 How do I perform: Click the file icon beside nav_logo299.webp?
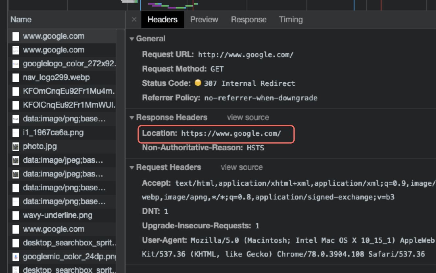pyautogui.click(x=15, y=77)
